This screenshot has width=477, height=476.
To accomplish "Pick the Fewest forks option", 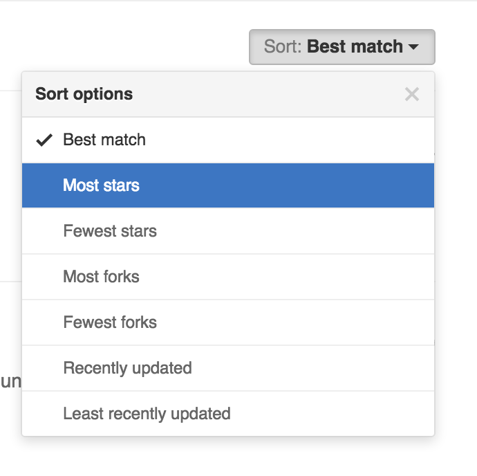I will point(228,322).
